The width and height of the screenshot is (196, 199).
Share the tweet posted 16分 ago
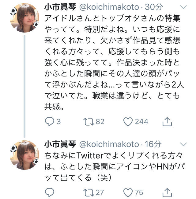point(166,192)
